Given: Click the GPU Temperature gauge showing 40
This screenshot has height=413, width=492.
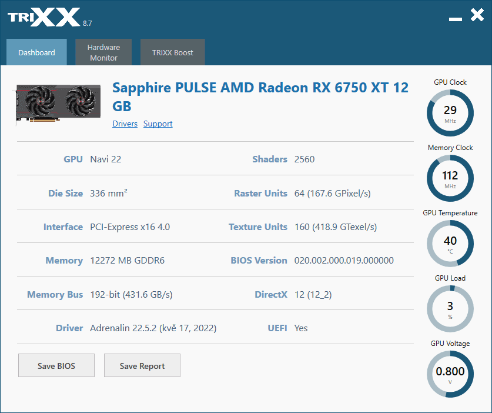Looking at the screenshot, I should (x=450, y=244).
